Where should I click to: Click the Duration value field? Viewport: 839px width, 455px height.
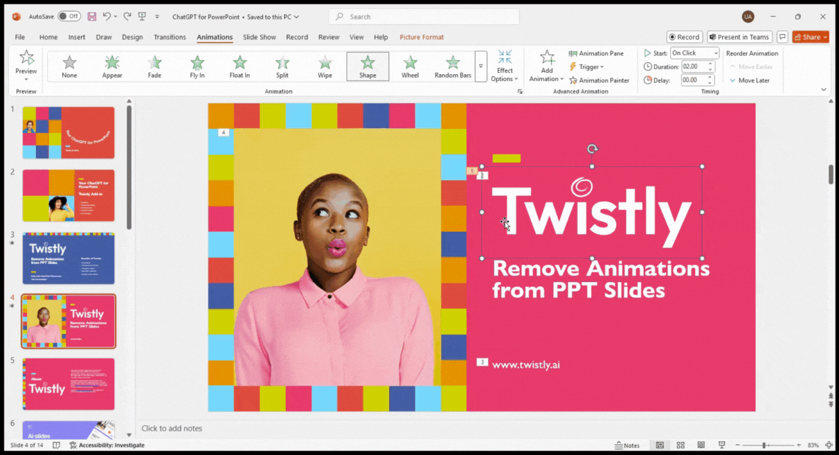[692, 66]
